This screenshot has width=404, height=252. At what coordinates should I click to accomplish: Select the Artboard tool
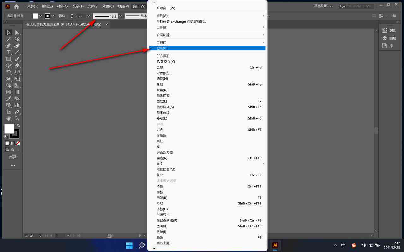coord(9,112)
